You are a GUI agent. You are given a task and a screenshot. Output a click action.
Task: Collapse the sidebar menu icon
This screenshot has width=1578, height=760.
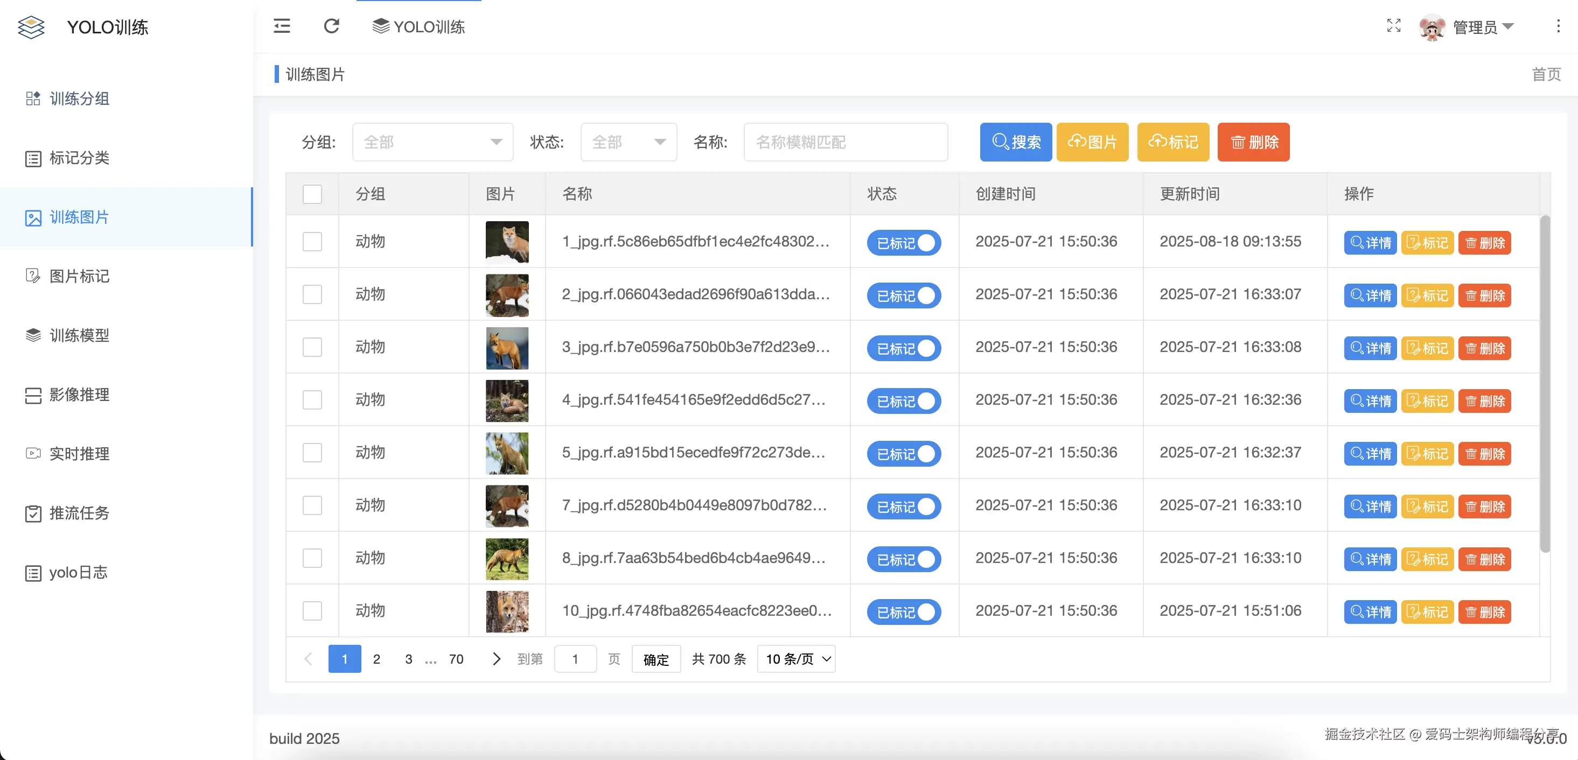pyautogui.click(x=282, y=26)
